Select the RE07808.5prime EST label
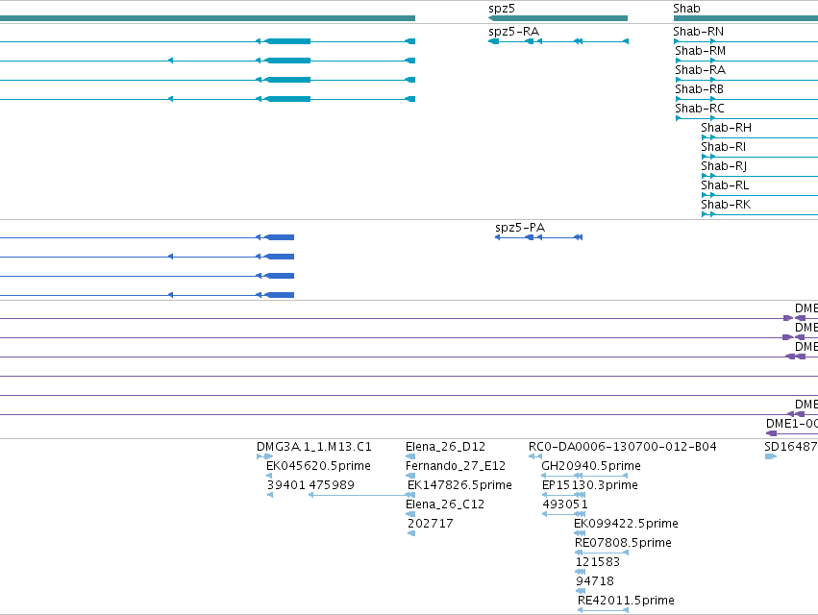Viewport: 818px width, 615px height. (623, 543)
